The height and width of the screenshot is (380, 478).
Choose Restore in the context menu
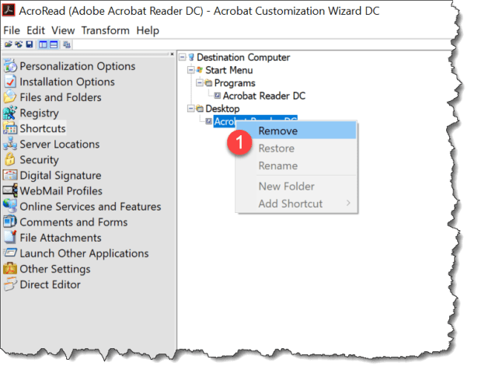click(x=296, y=148)
